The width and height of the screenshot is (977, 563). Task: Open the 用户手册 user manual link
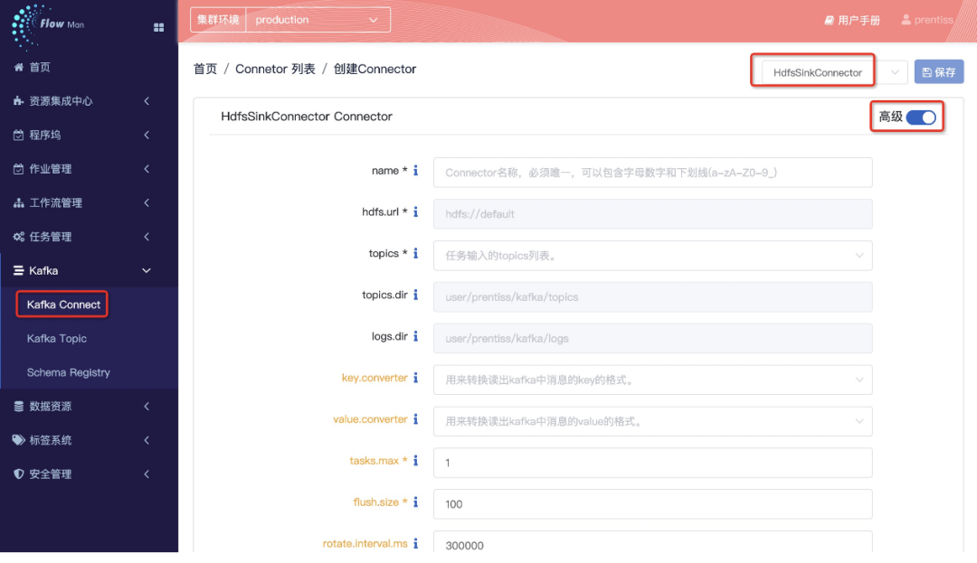[x=852, y=21]
